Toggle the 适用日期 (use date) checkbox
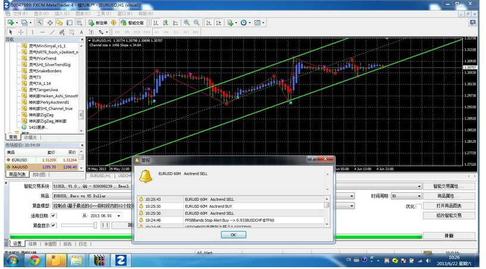486x269 pixels. coord(54,216)
